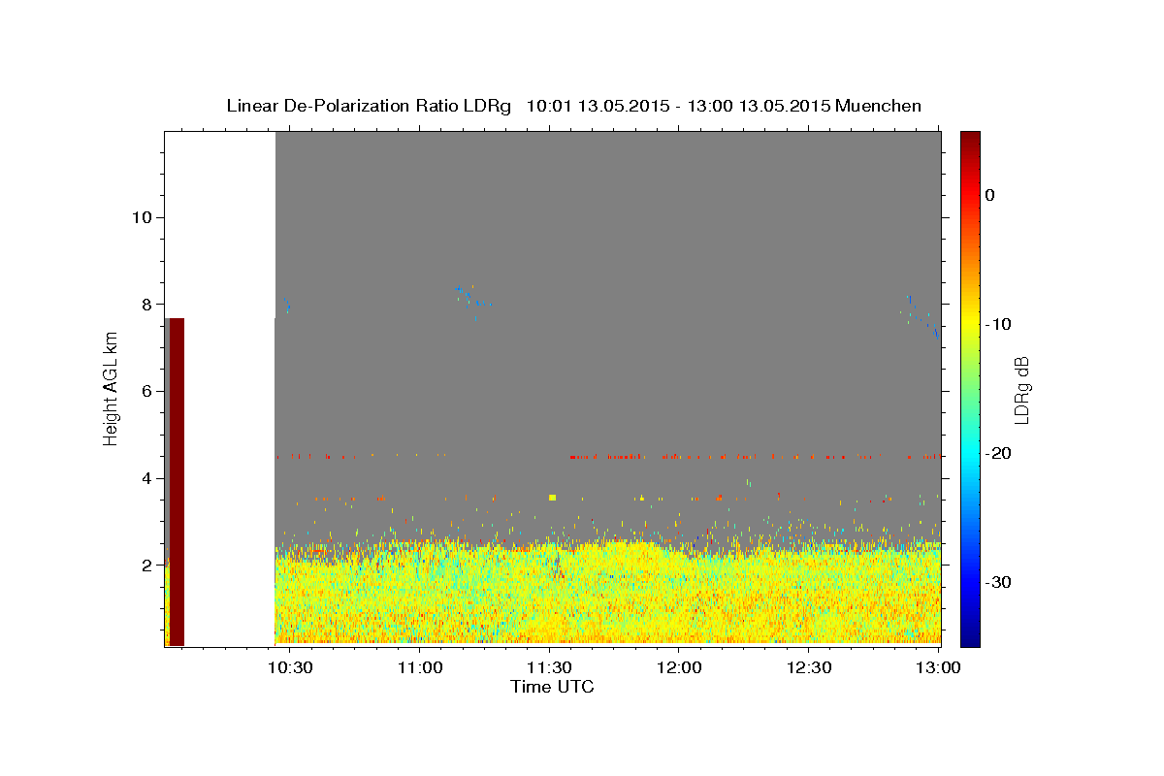Click the dark red top of colorbar
Image resolution: width=1164 pixels, height=776 pixels.
point(970,141)
